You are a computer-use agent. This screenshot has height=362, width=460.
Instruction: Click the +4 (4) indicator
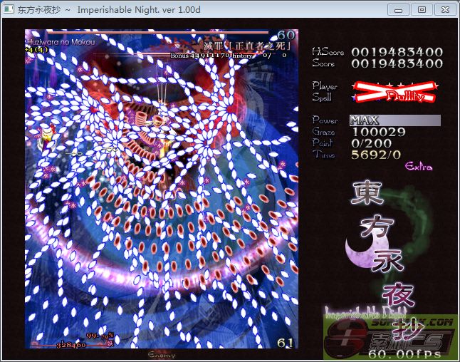(36, 50)
